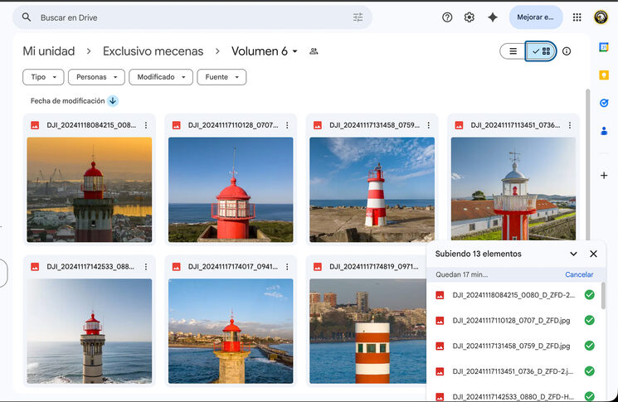Click the search filter options icon
618x402 pixels.
358,17
